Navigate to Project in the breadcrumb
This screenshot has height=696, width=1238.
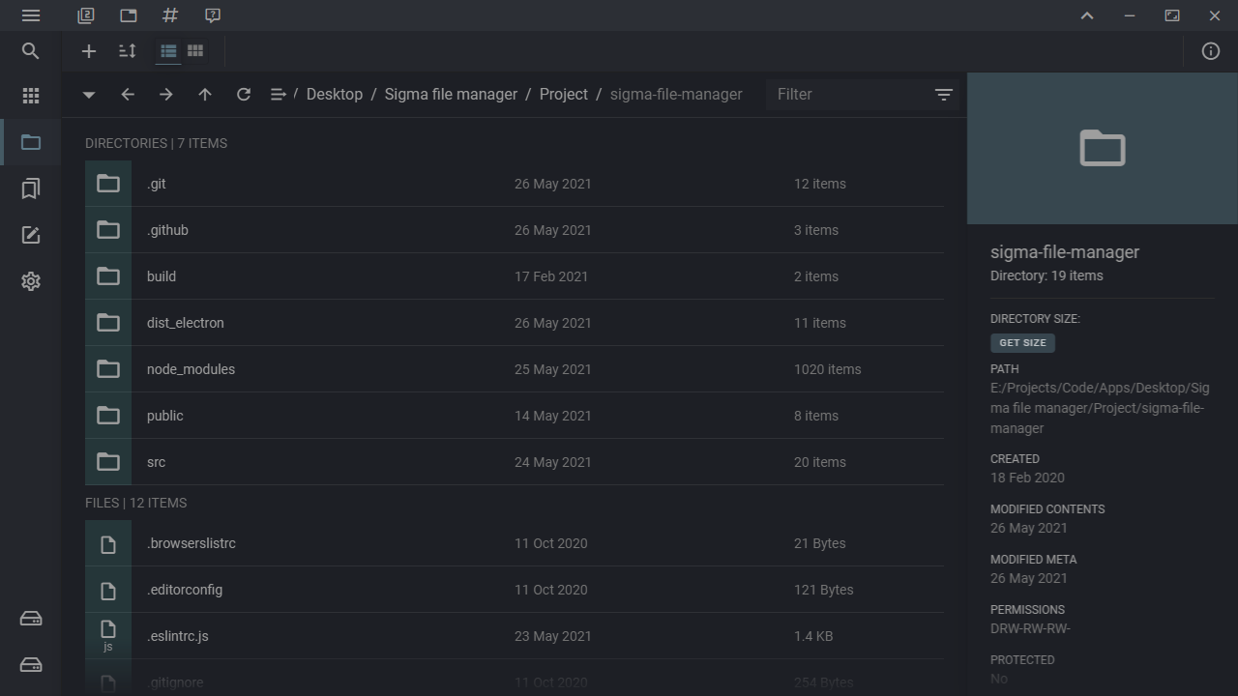[x=564, y=95]
